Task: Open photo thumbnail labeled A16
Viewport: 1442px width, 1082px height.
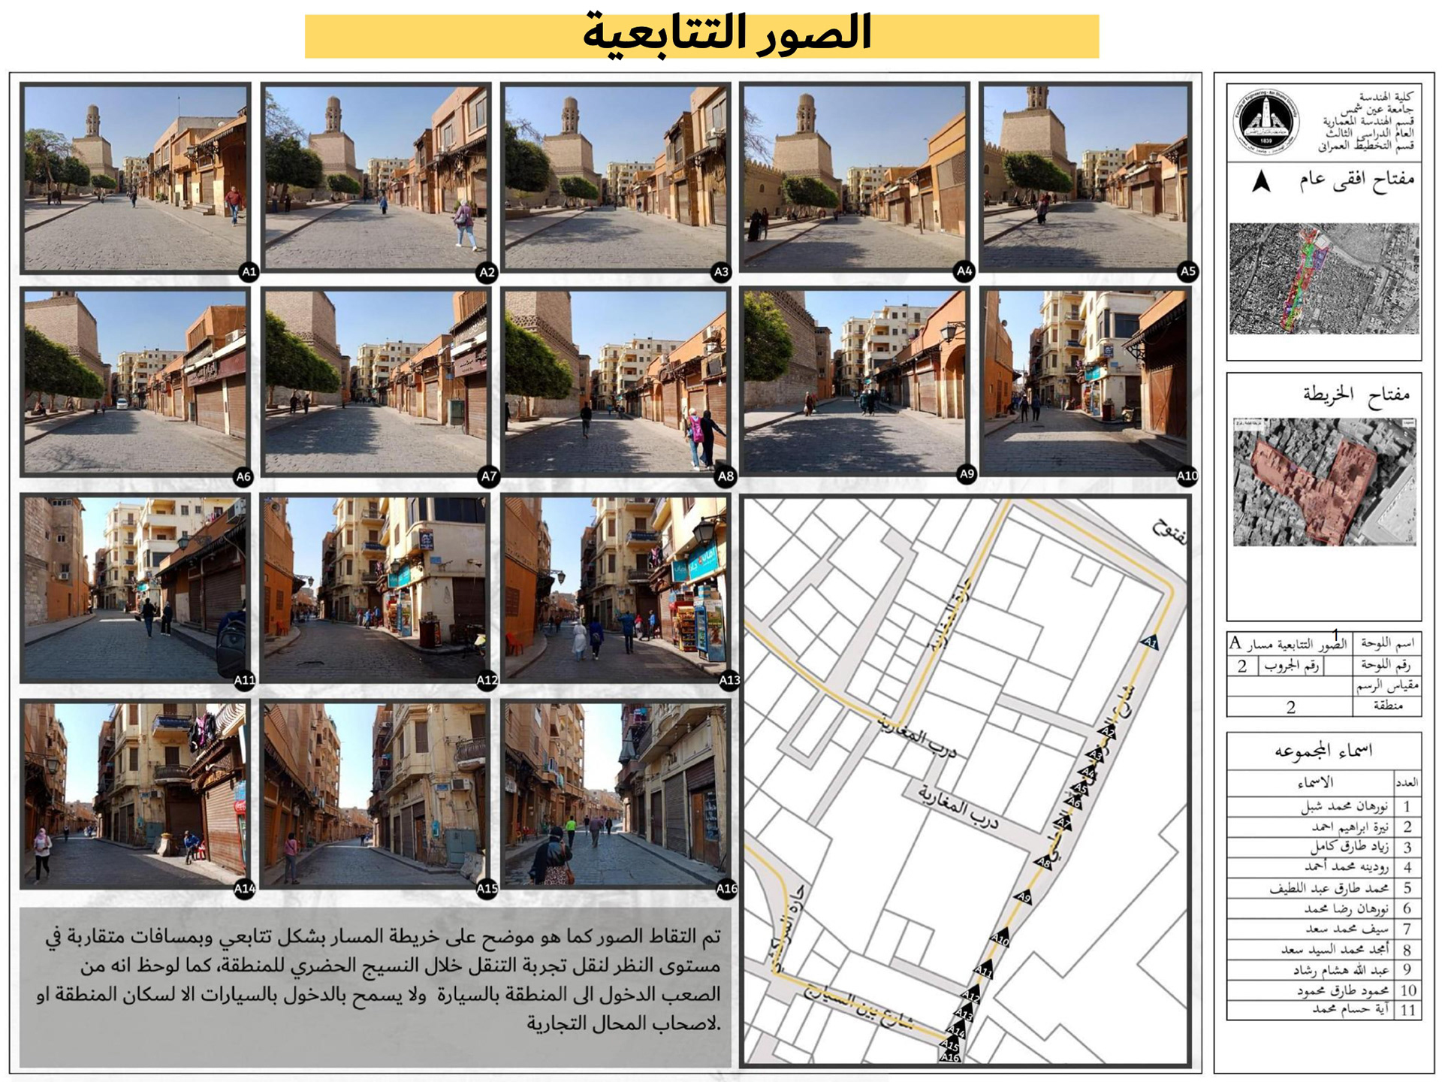Action: point(616,793)
